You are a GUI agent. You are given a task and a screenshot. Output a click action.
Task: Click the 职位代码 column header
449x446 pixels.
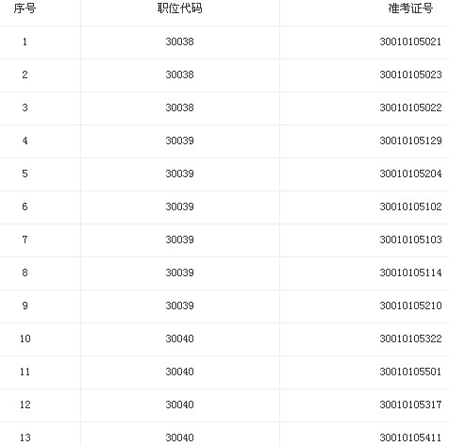[x=180, y=8]
